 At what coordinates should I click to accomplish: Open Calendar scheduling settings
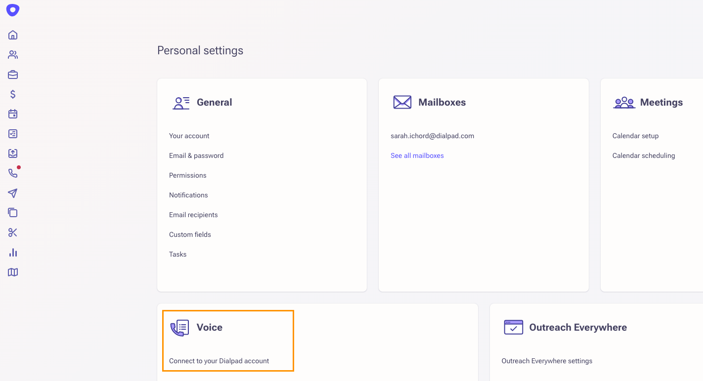pyautogui.click(x=644, y=155)
